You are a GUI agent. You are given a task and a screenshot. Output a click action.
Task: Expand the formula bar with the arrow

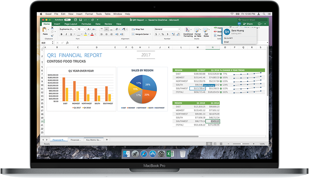point(267,43)
